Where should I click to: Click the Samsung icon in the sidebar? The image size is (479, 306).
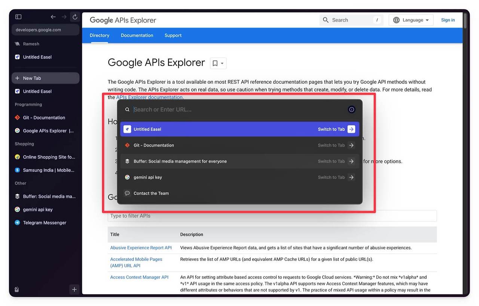(17, 170)
